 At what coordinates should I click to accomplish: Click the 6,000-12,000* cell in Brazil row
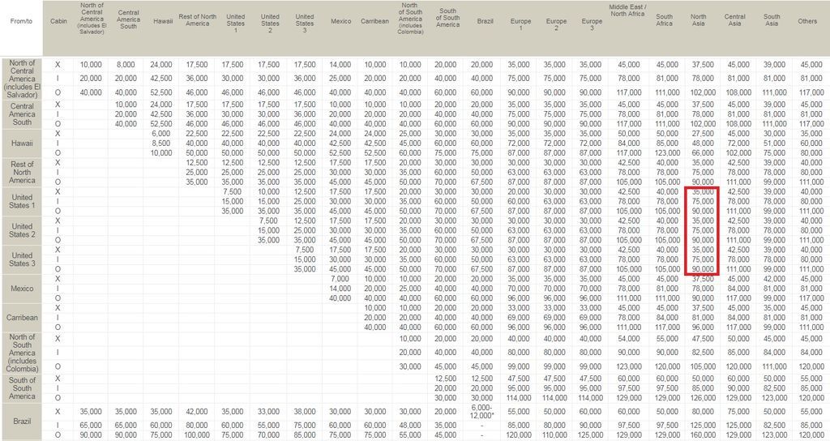(x=483, y=411)
